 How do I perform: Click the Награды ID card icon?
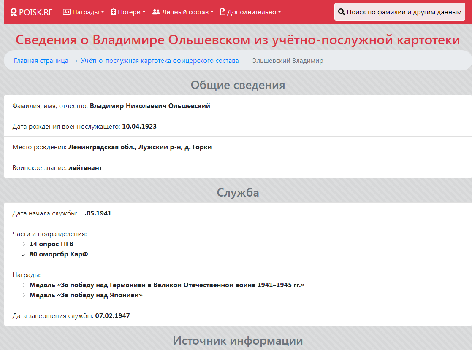coord(67,12)
